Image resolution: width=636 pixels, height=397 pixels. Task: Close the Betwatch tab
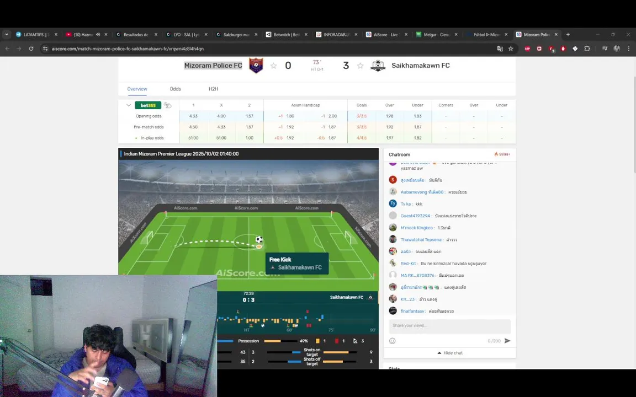point(306,34)
